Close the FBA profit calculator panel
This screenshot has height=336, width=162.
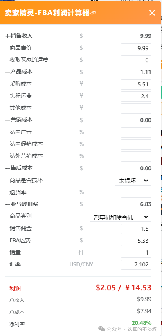coord(152,13)
